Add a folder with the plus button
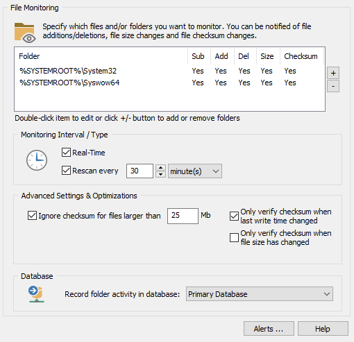The height and width of the screenshot is (342, 354). coord(333,73)
